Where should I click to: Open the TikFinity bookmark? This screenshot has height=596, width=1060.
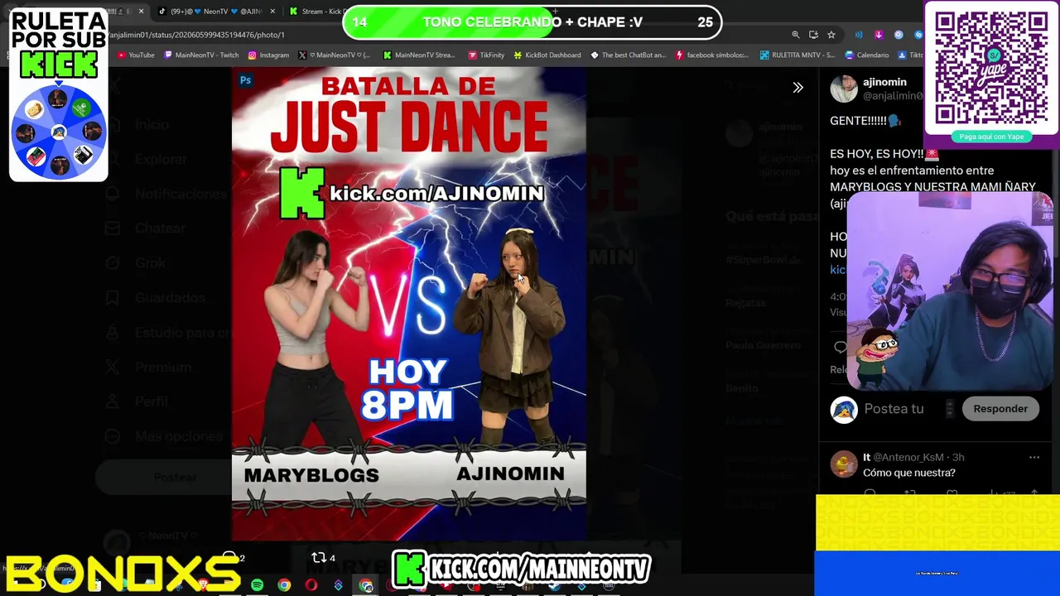tap(485, 55)
